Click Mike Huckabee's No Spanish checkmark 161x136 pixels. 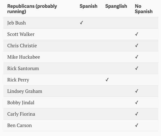click(136, 57)
